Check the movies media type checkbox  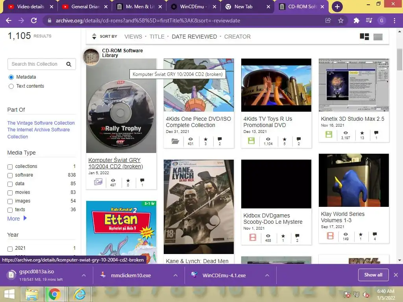(10, 193)
